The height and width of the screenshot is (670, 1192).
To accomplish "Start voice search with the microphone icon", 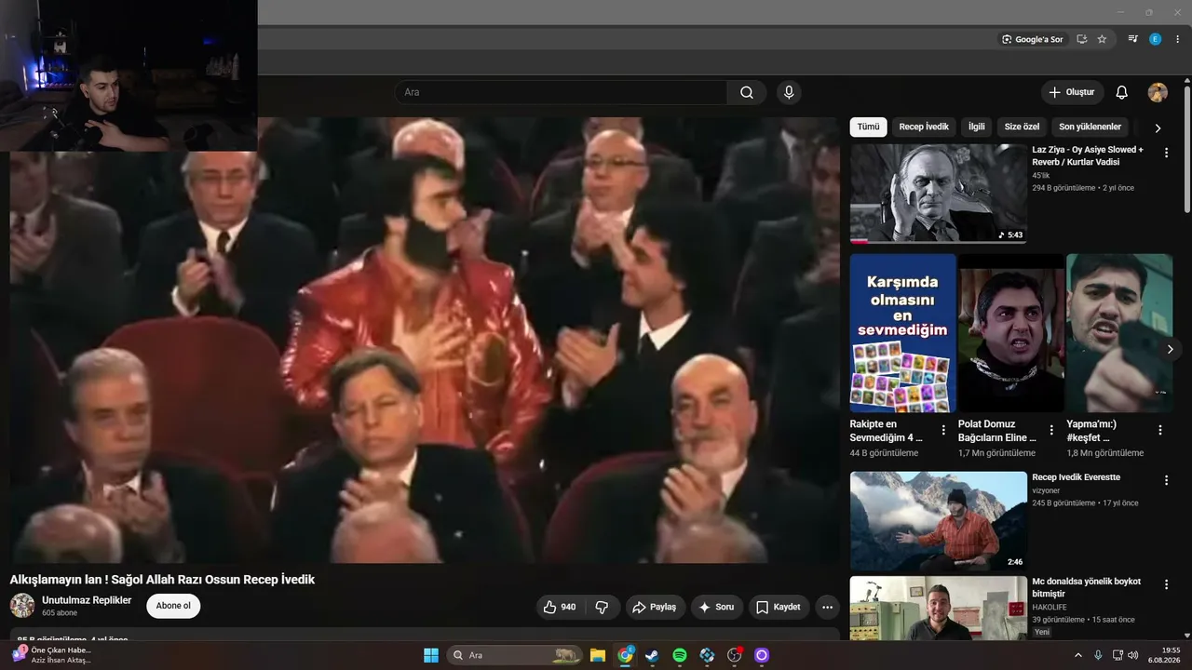I will click(x=789, y=92).
